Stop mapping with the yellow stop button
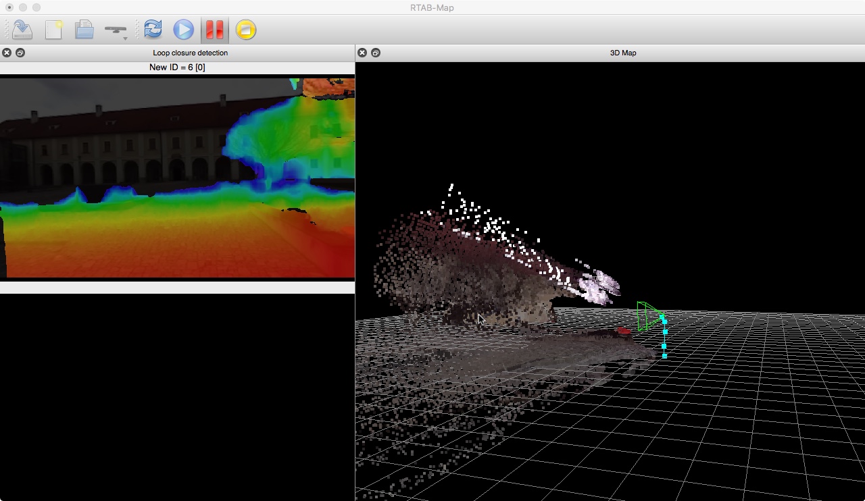865x501 pixels. (246, 30)
